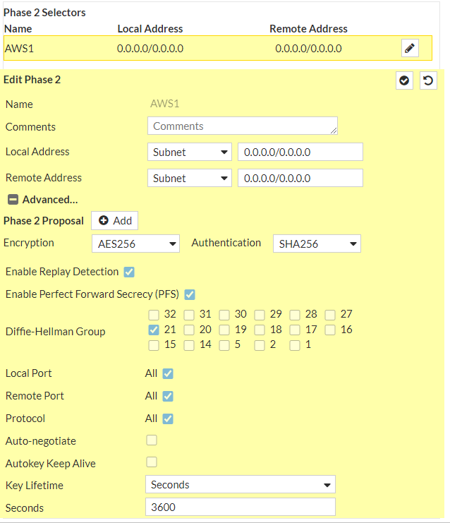Image resolution: width=450 pixels, height=523 pixels.
Task: Open the Authentication SHA256 dropdown
Action: coord(317,244)
